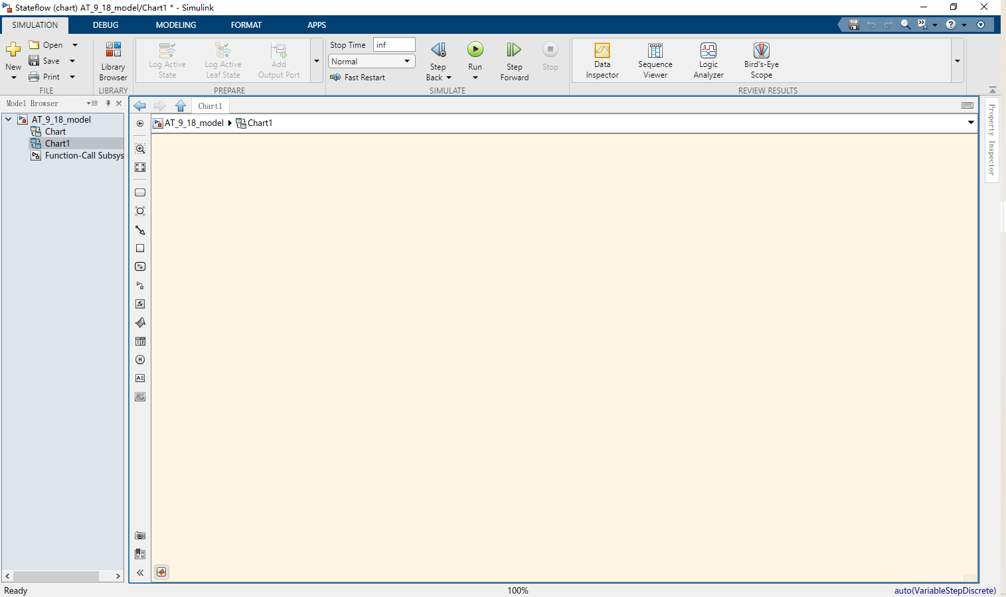Click the search magnifier in quick access toolbar
Viewport: 1006px width, 597px height.
(905, 25)
